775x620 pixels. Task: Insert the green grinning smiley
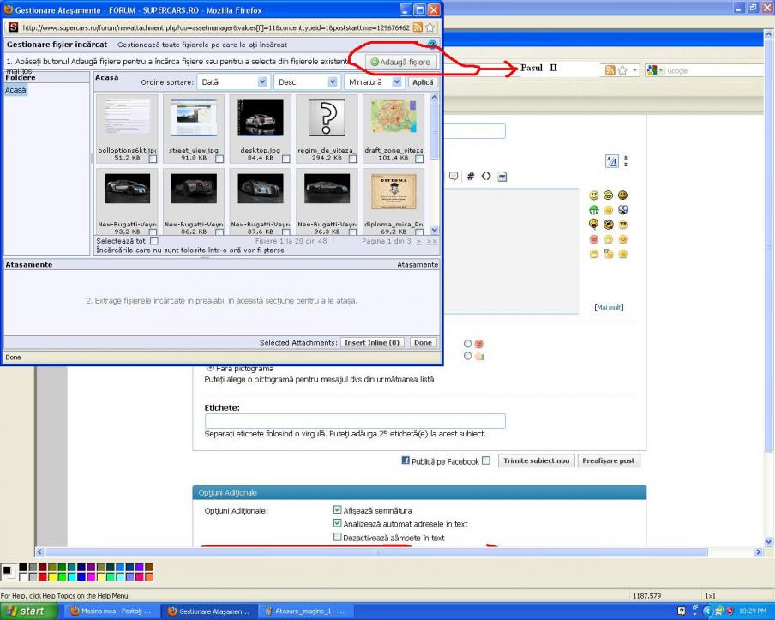(x=593, y=210)
